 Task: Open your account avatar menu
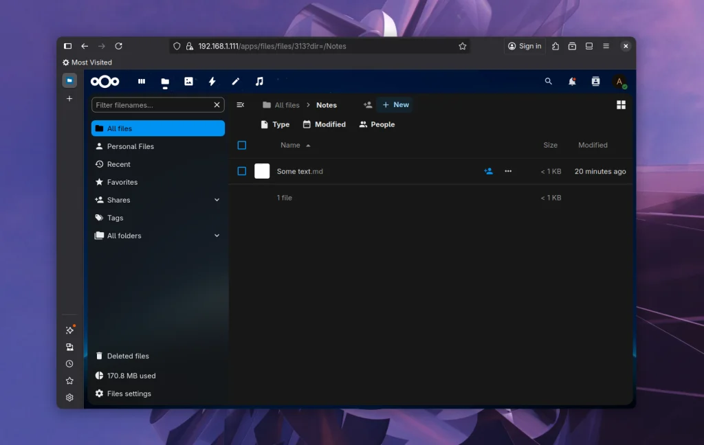[619, 82]
